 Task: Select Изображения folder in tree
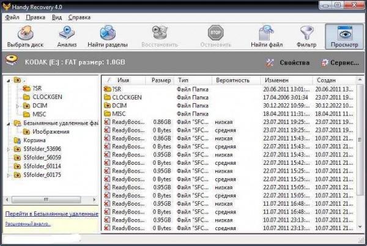click(51, 132)
